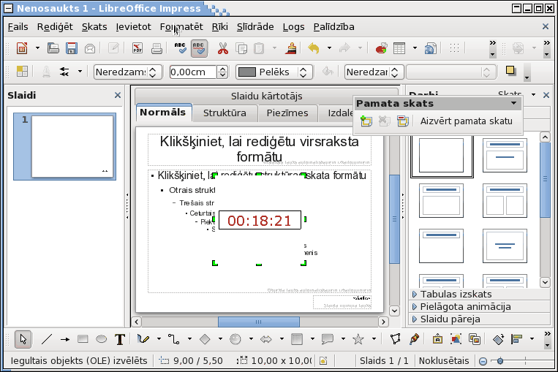This screenshot has width=558, height=372.
Task: Click the Undo arrow icon
Action: click(x=314, y=48)
